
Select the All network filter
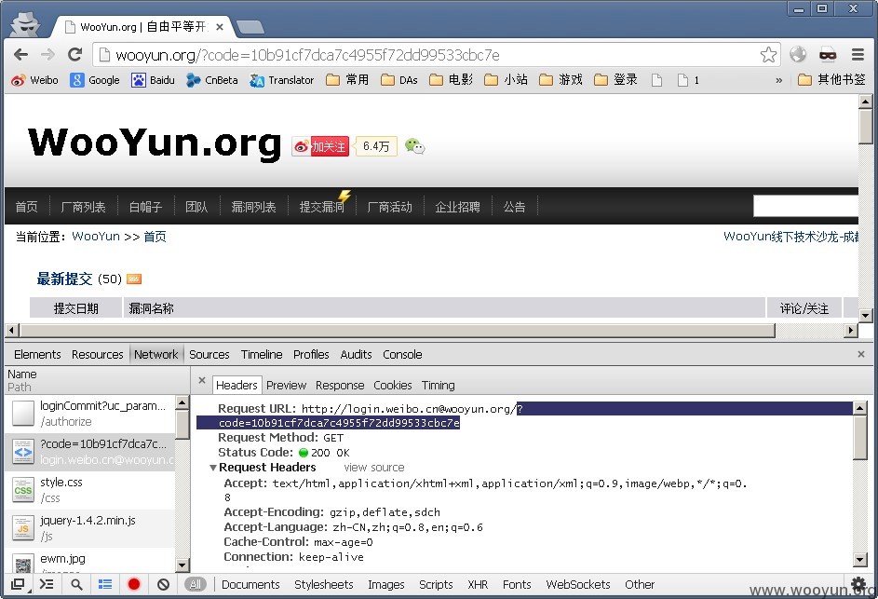coord(195,584)
